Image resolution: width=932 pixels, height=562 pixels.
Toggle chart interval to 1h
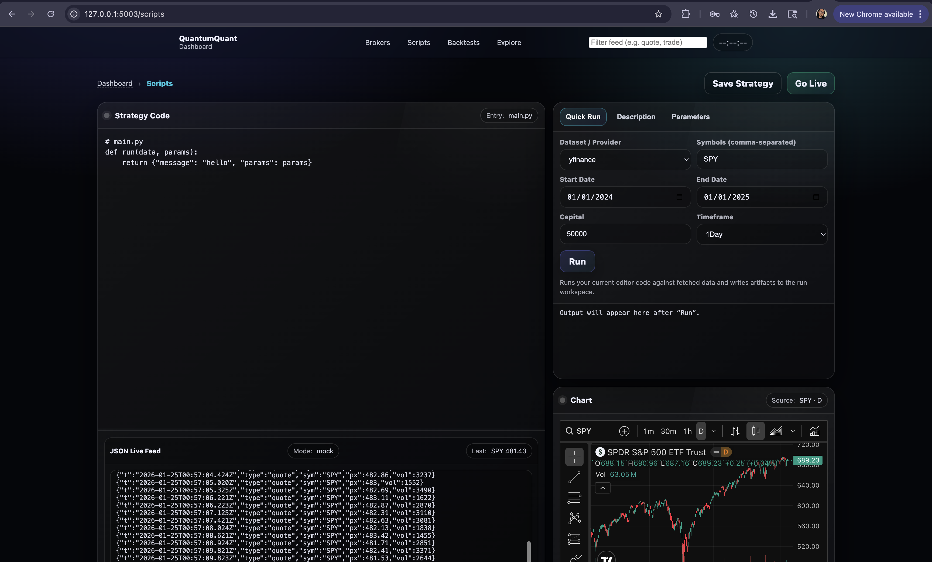click(x=687, y=431)
